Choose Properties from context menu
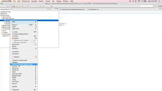 (24, 90)
